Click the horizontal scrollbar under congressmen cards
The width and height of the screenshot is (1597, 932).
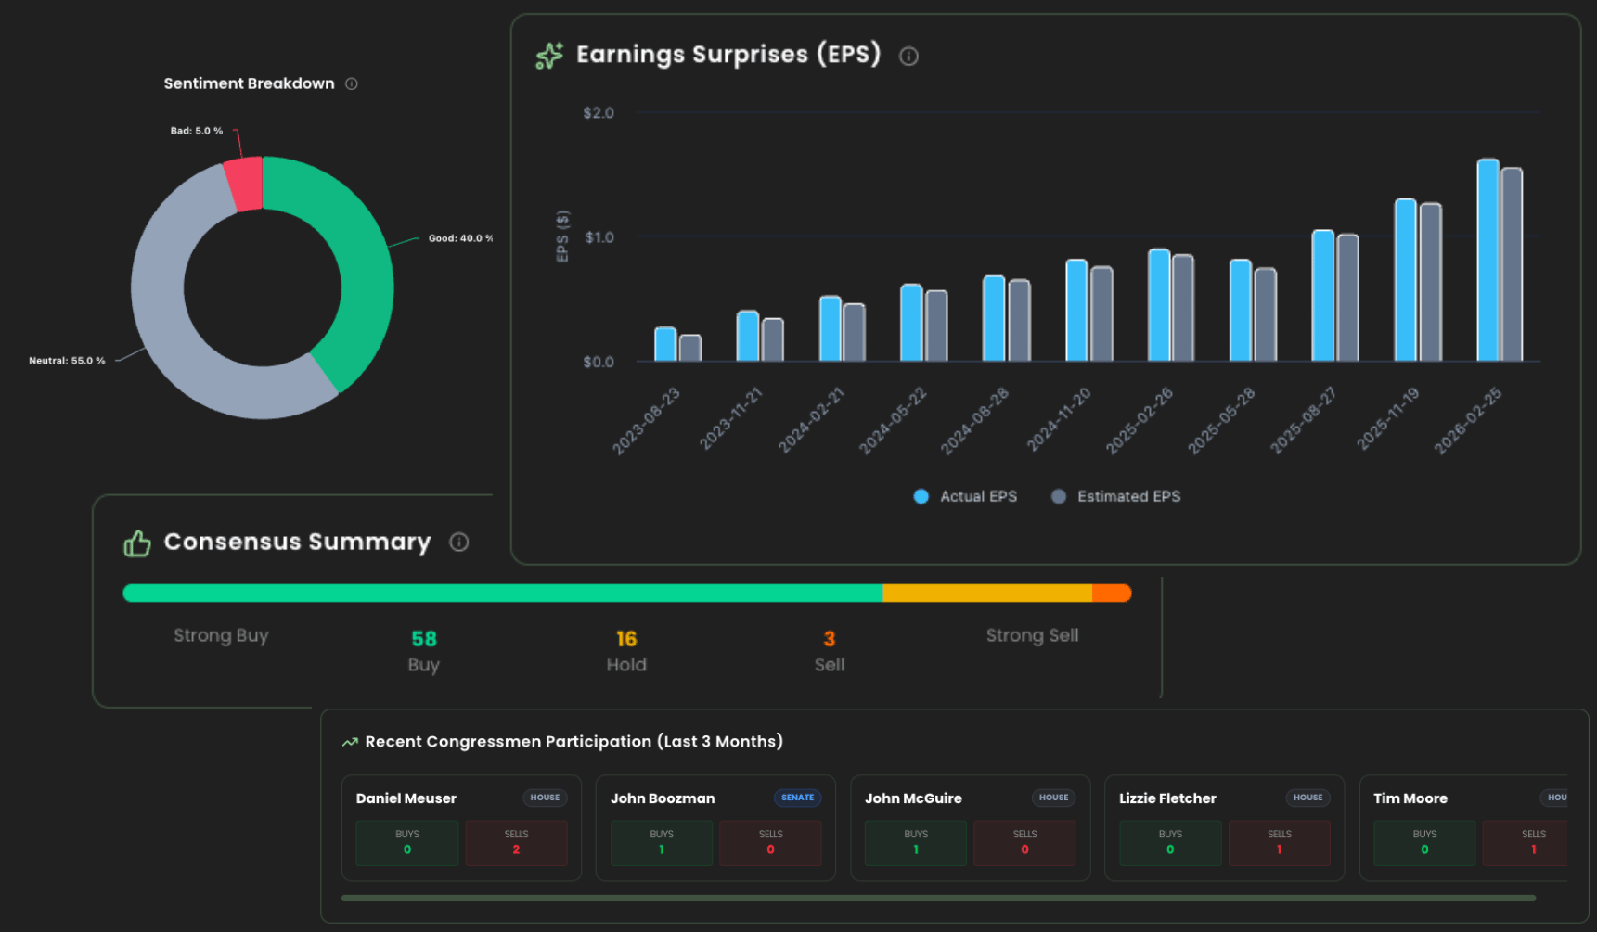pyautogui.click(x=938, y=898)
